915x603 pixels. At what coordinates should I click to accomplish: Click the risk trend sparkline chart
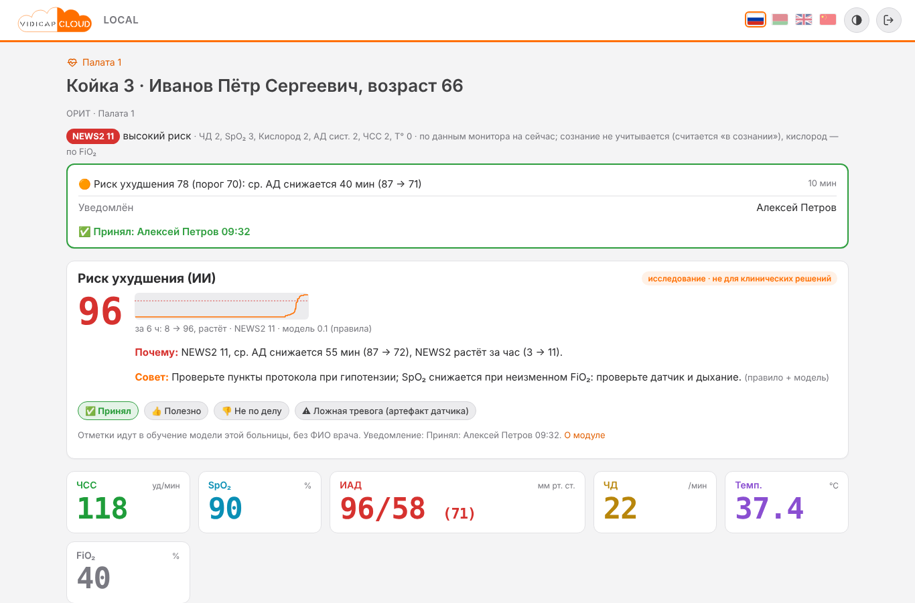tap(222, 306)
